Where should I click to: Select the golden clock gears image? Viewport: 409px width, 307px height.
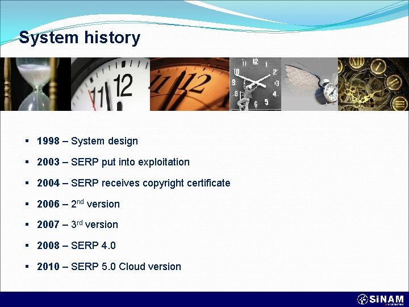point(374,84)
